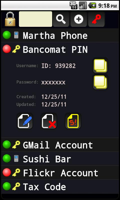Expand the Sushi Bar entry
Viewport: 120px width, 200px height.
tap(60, 159)
